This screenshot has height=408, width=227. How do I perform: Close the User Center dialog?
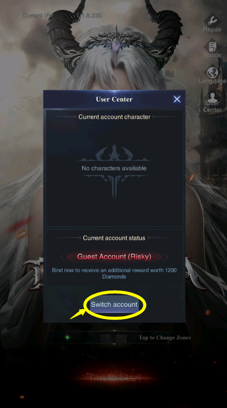(x=177, y=99)
